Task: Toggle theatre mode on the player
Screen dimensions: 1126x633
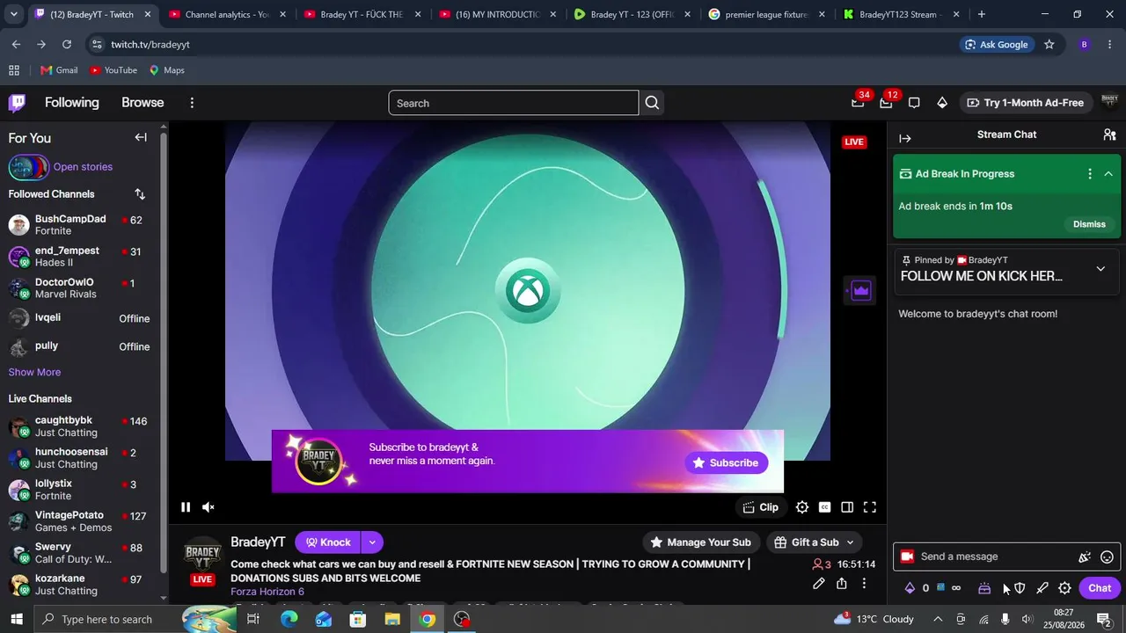Action: pos(847,507)
